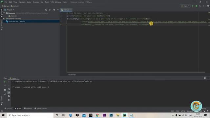This screenshot has width=210, height=118.
Task: Open Windows Task View
Action: [63, 115]
